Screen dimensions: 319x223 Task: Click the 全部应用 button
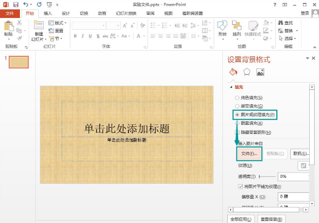point(240,219)
